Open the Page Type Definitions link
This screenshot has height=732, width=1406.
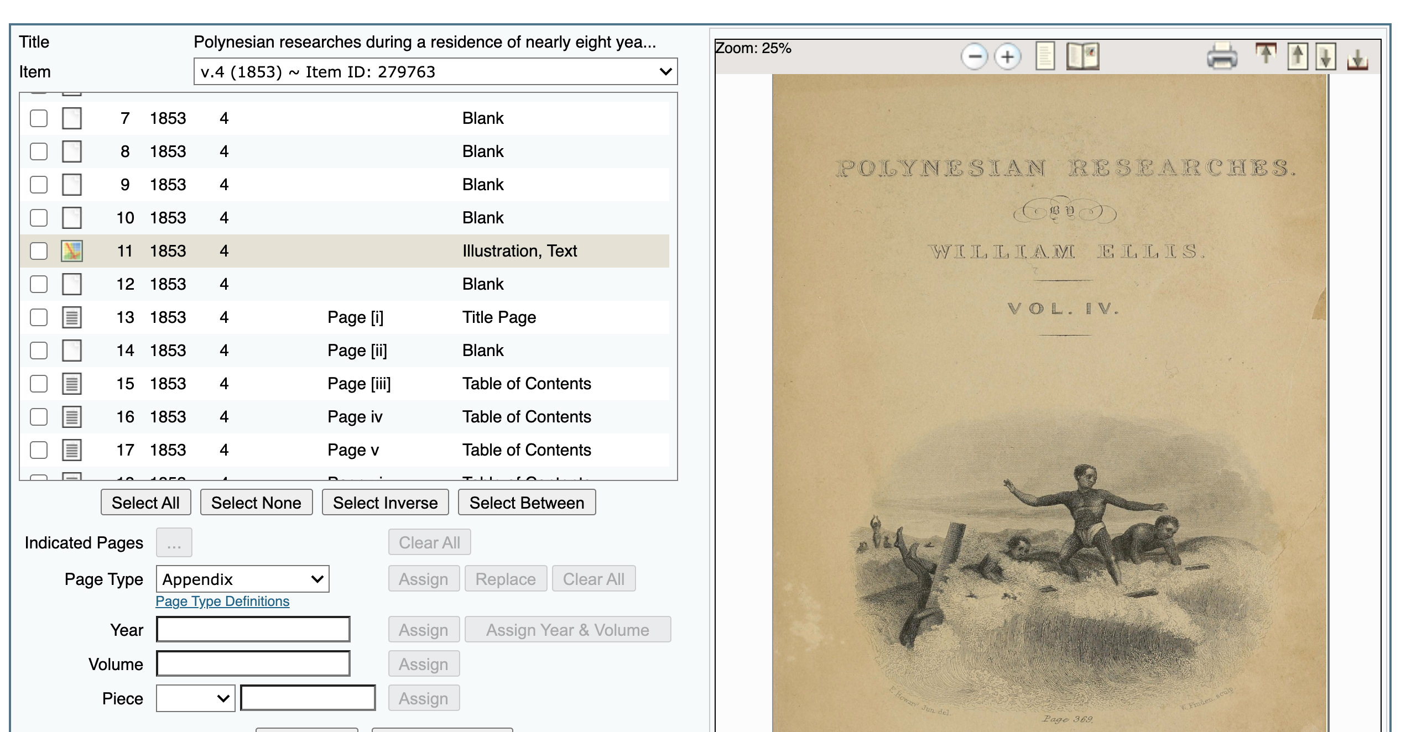pyautogui.click(x=222, y=602)
